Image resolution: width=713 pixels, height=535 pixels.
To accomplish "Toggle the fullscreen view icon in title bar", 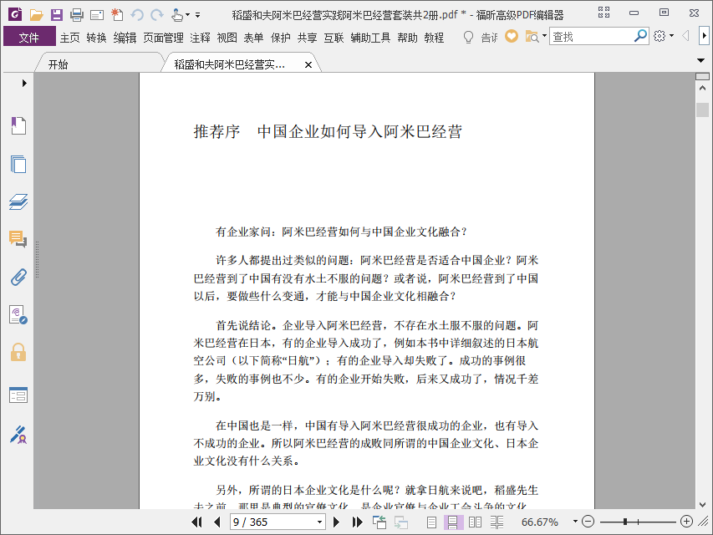I will pyautogui.click(x=604, y=13).
